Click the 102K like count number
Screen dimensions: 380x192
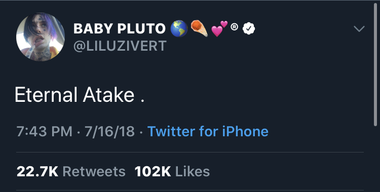pos(153,171)
